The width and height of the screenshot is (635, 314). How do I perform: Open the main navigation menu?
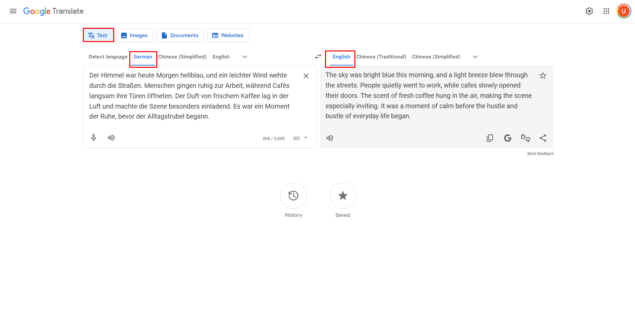coord(13,11)
